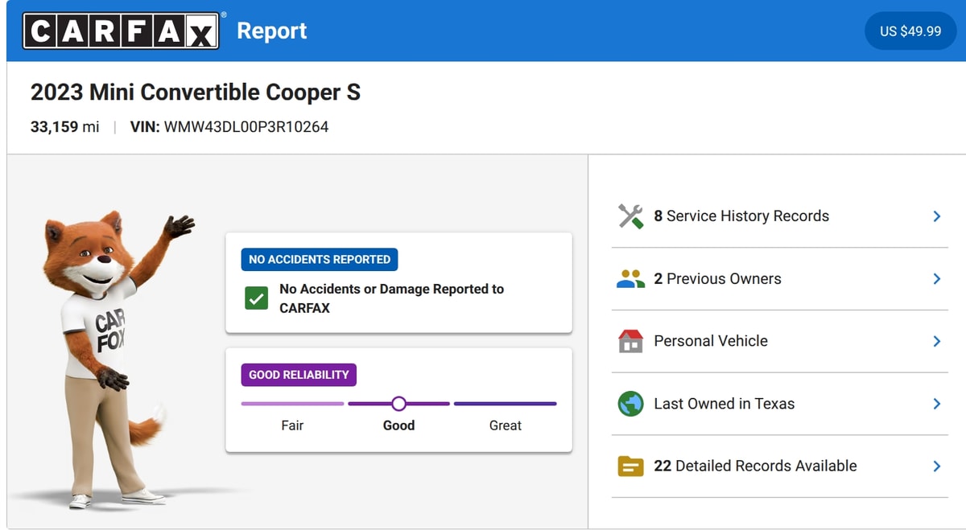This screenshot has width=966, height=530.
Task: Click the Great label text
Action: [506, 425]
